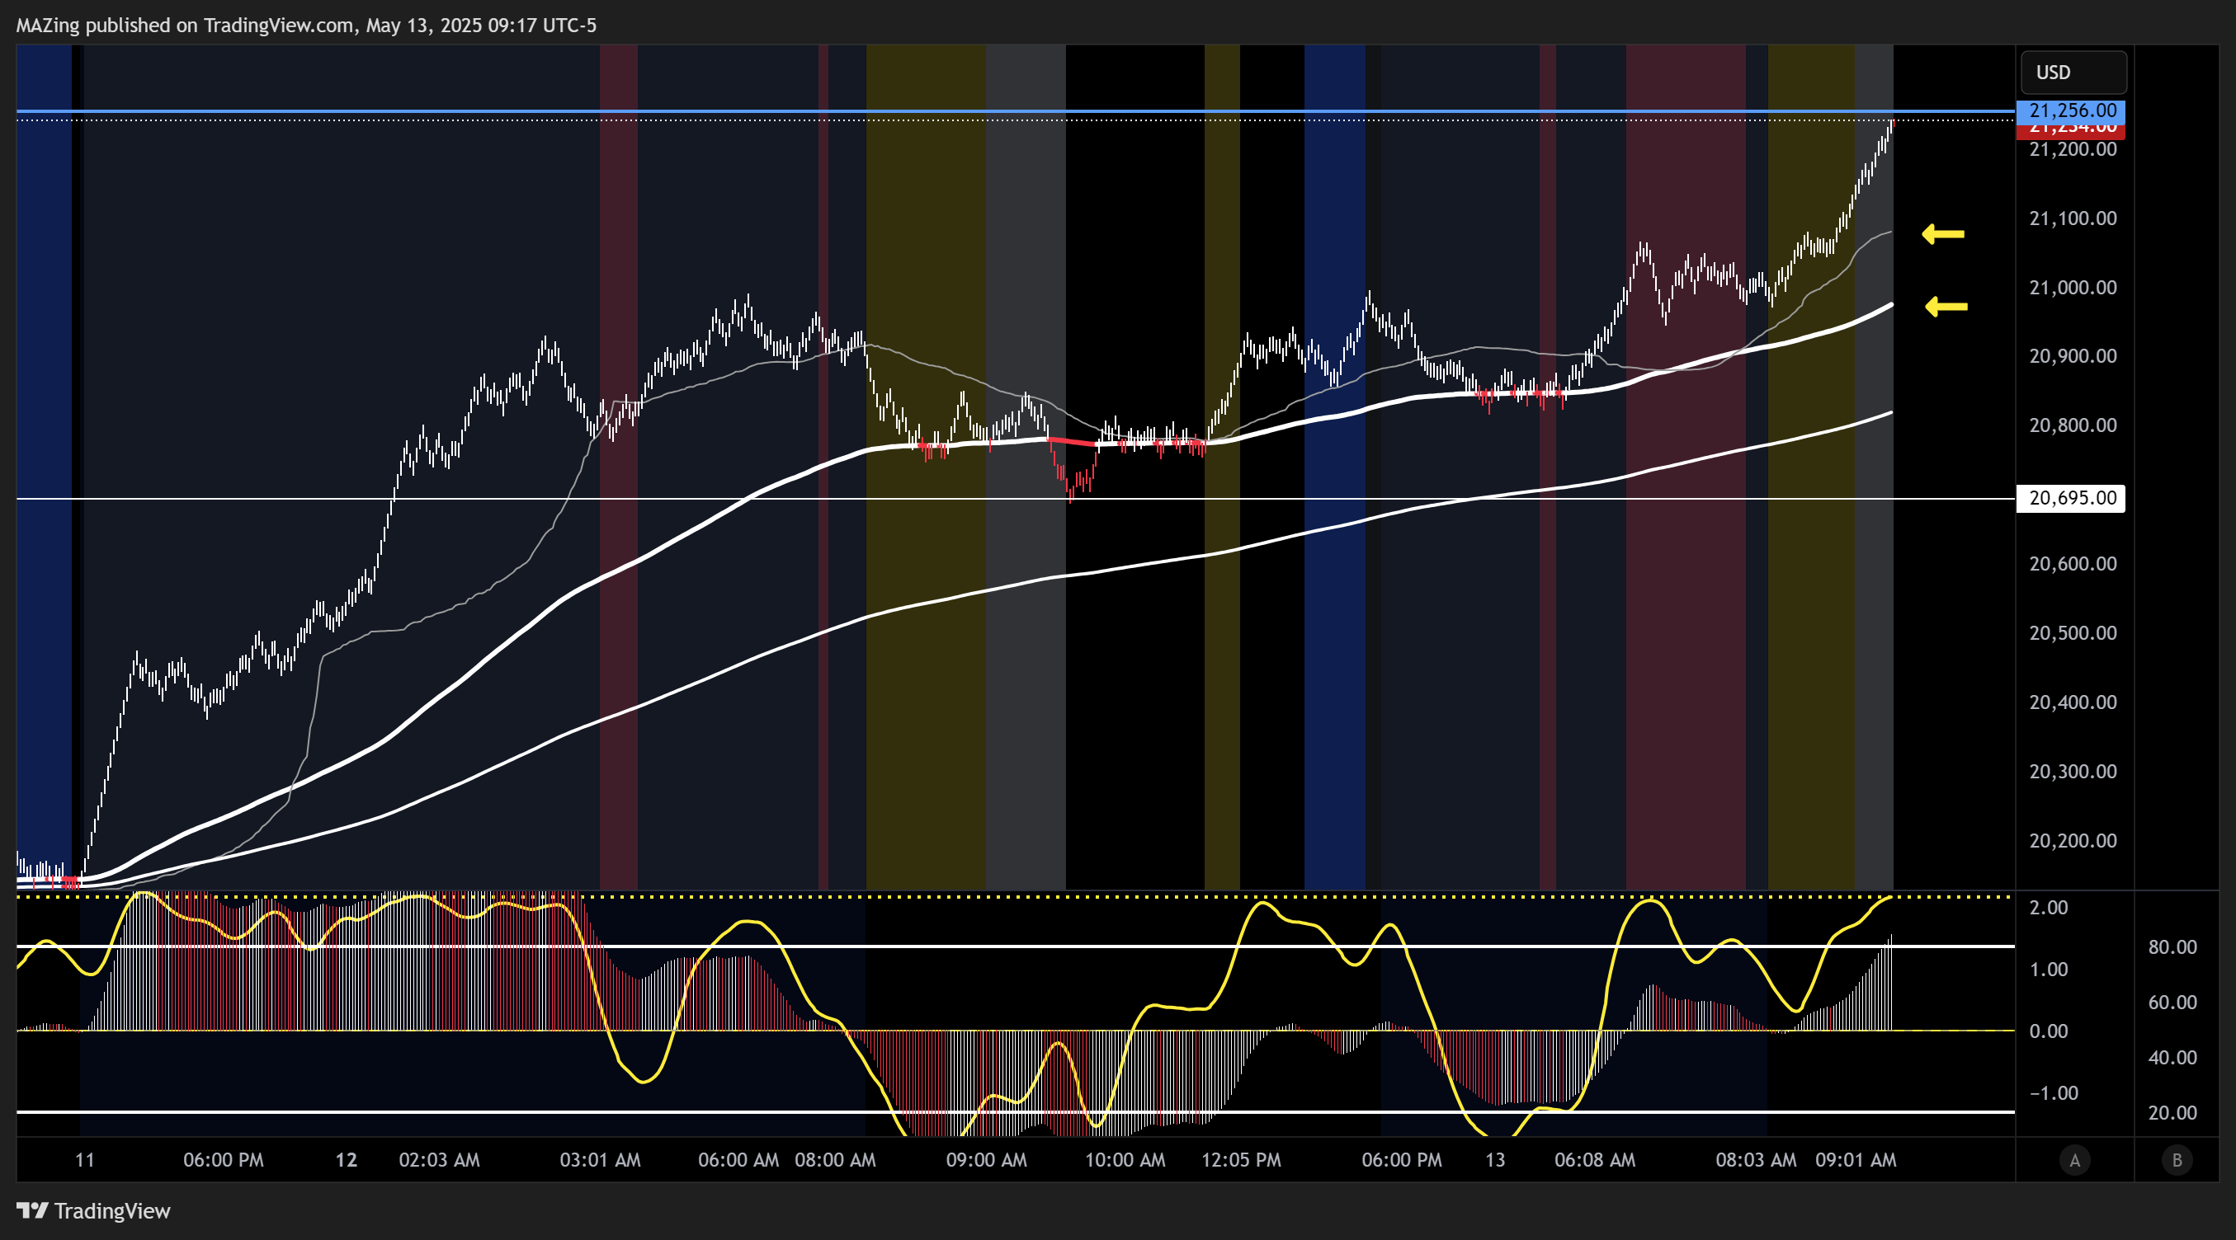The width and height of the screenshot is (2236, 1240).
Task: Click the 06:00 PM label after 11
Action: pos(223,1160)
